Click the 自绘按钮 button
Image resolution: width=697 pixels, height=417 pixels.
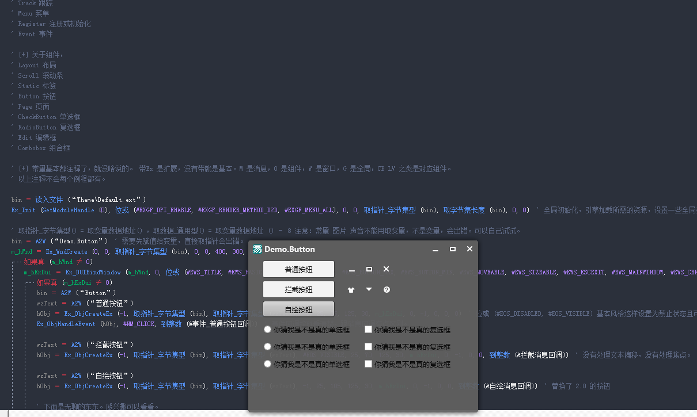[298, 309]
